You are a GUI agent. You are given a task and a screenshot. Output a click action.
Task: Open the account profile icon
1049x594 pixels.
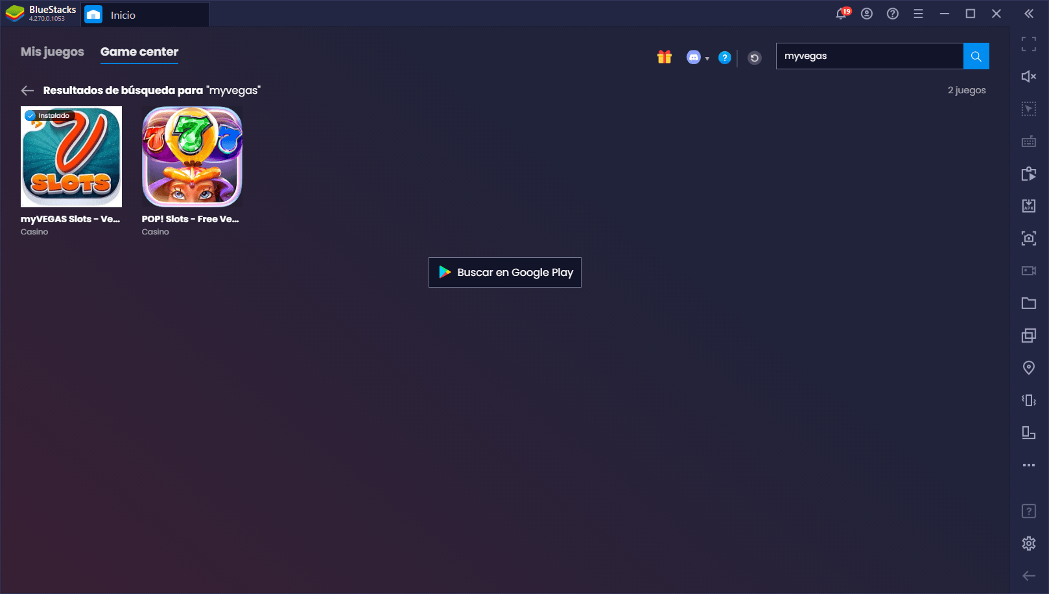[x=867, y=14]
